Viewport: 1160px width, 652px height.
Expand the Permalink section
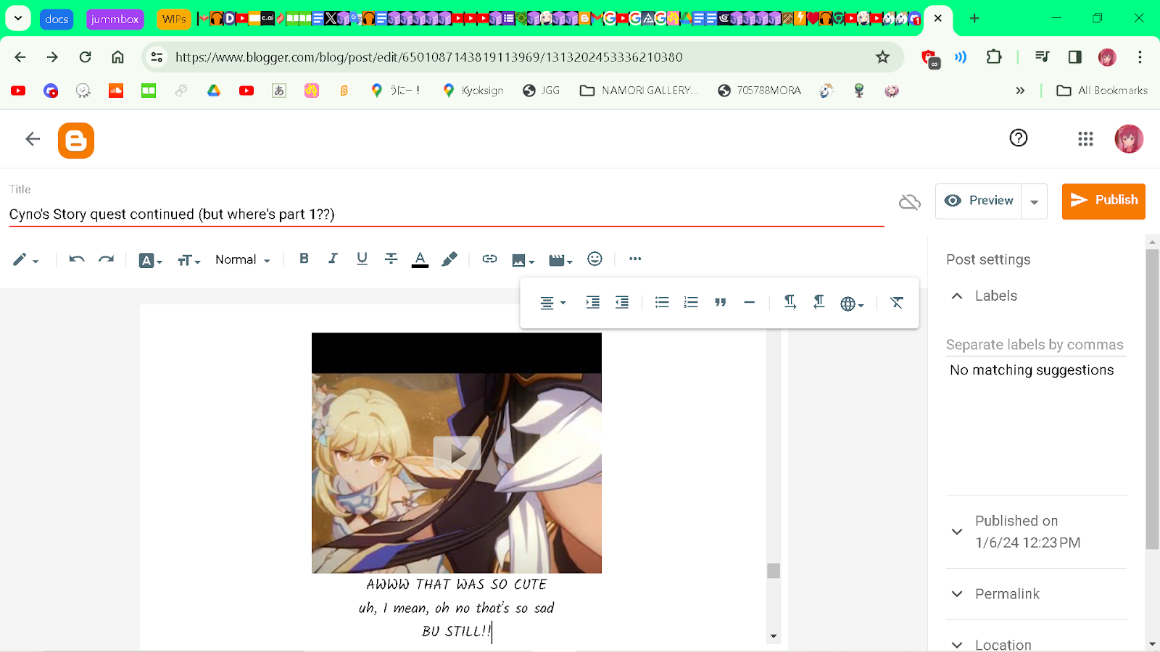coord(957,594)
